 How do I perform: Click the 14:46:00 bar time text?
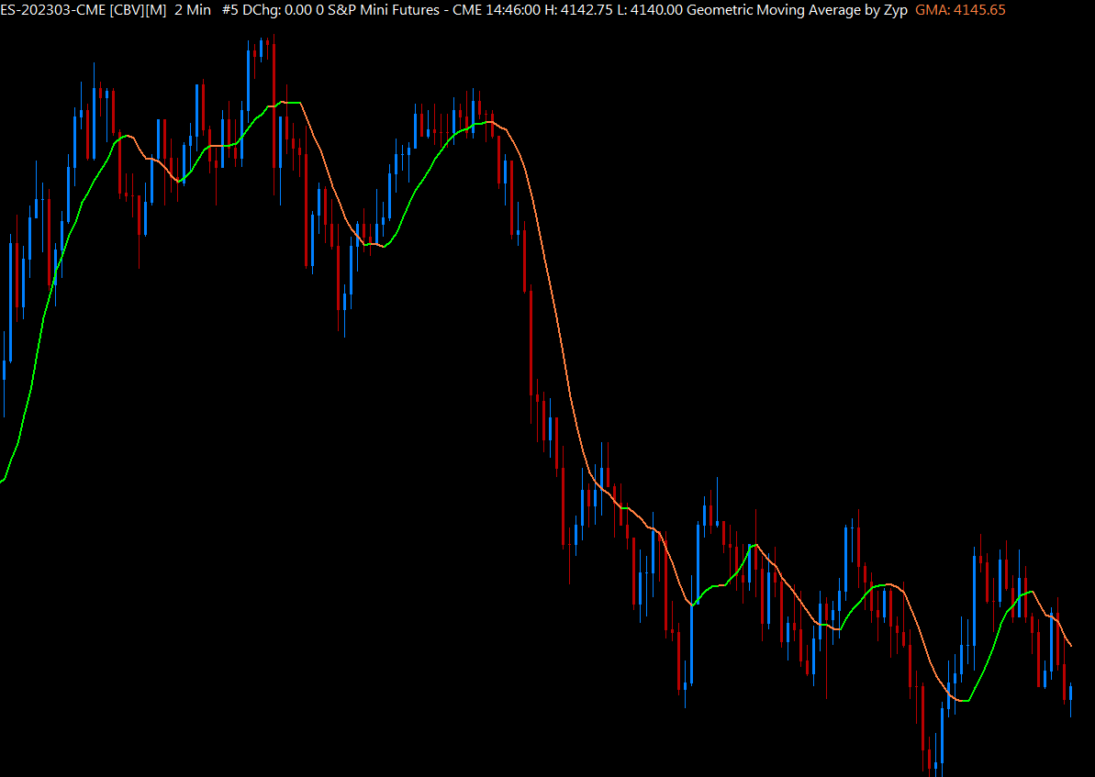click(x=513, y=10)
